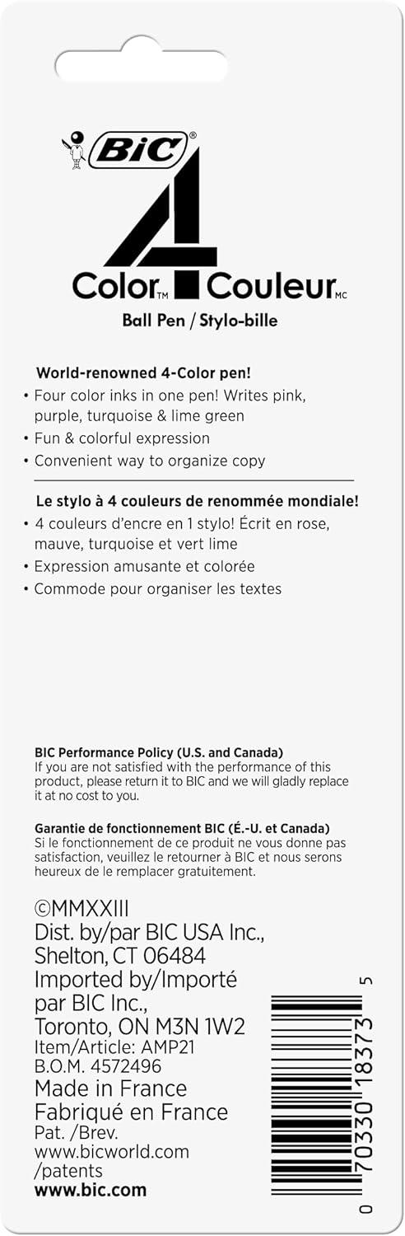Click the 'BIC Performance Policy' heading
This screenshot has height=1236, width=405.
(159, 752)
